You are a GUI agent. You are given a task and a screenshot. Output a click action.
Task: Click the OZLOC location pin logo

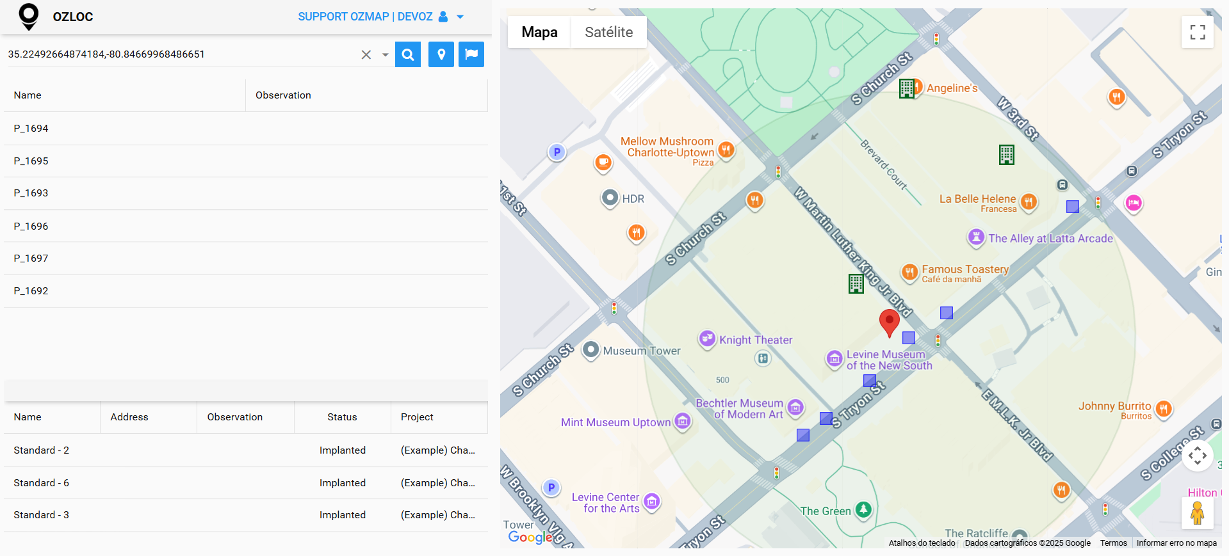29,17
